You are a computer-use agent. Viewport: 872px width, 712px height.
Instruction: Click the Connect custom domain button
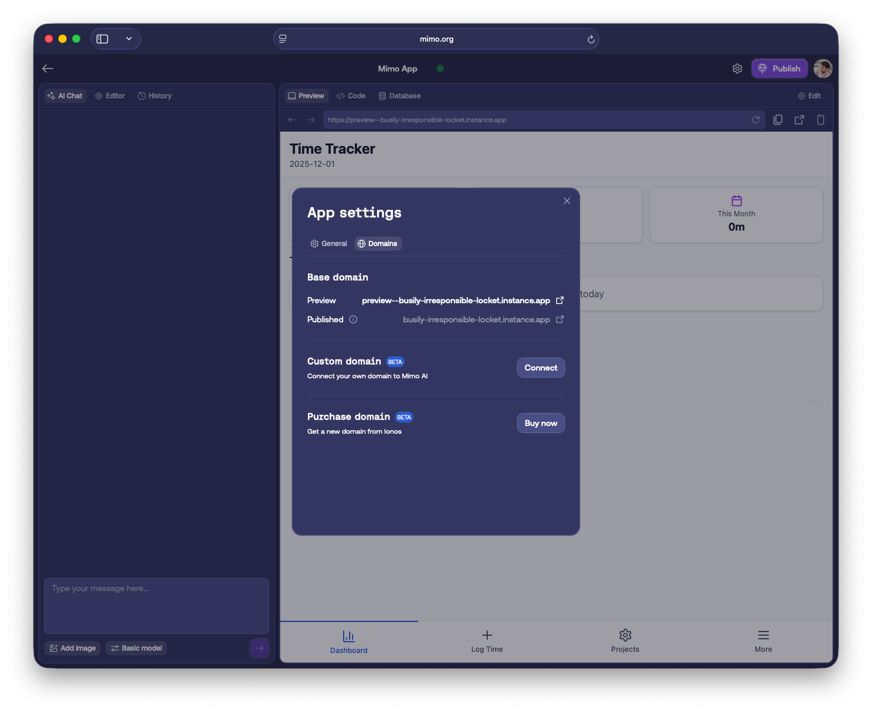coord(540,368)
